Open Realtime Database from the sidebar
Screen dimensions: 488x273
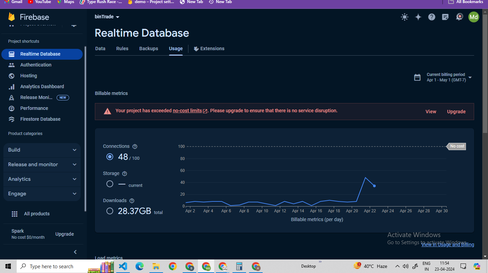(x=42, y=54)
